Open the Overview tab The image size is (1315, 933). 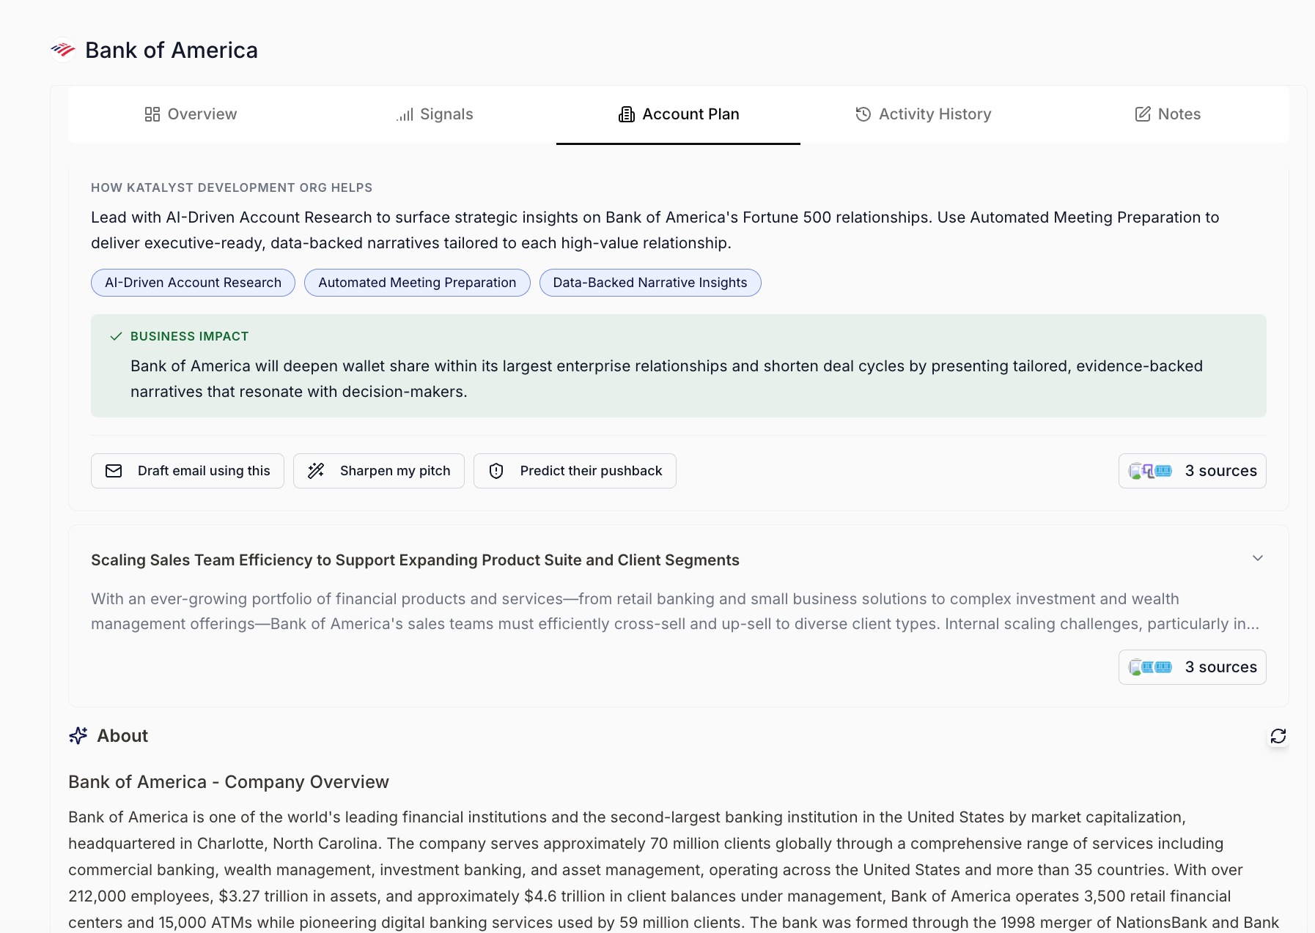191,114
